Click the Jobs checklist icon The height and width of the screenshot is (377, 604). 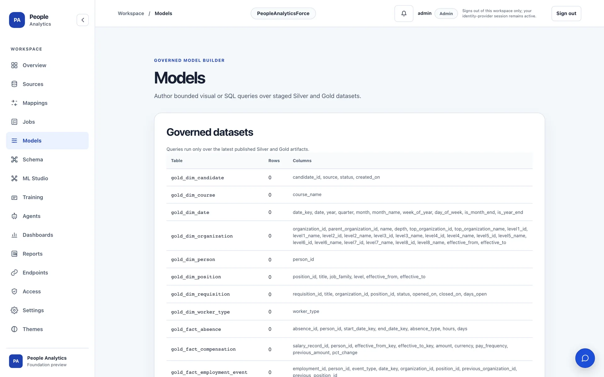click(x=14, y=122)
